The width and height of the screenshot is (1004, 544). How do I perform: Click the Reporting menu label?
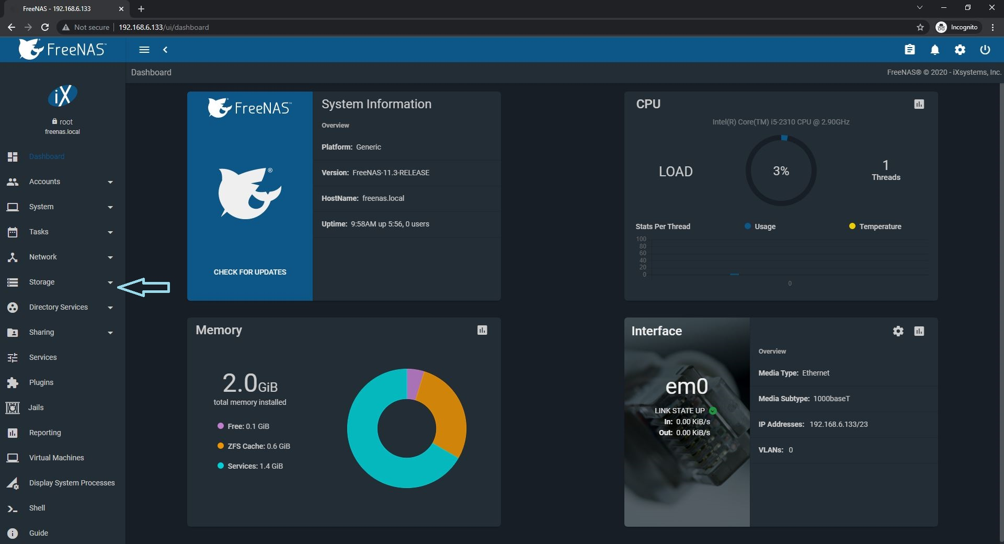tap(45, 433)
